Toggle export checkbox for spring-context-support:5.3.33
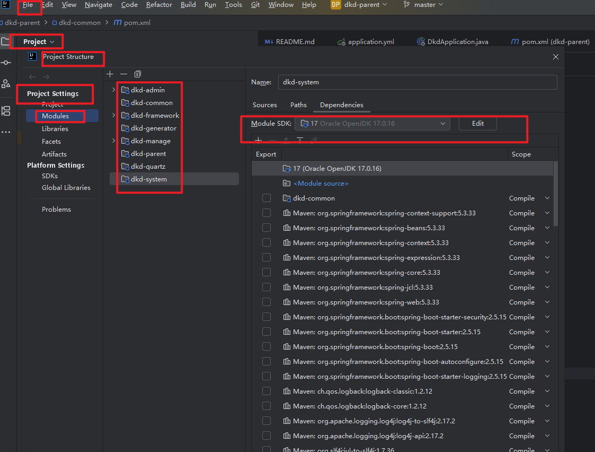 tap(267, 213)
